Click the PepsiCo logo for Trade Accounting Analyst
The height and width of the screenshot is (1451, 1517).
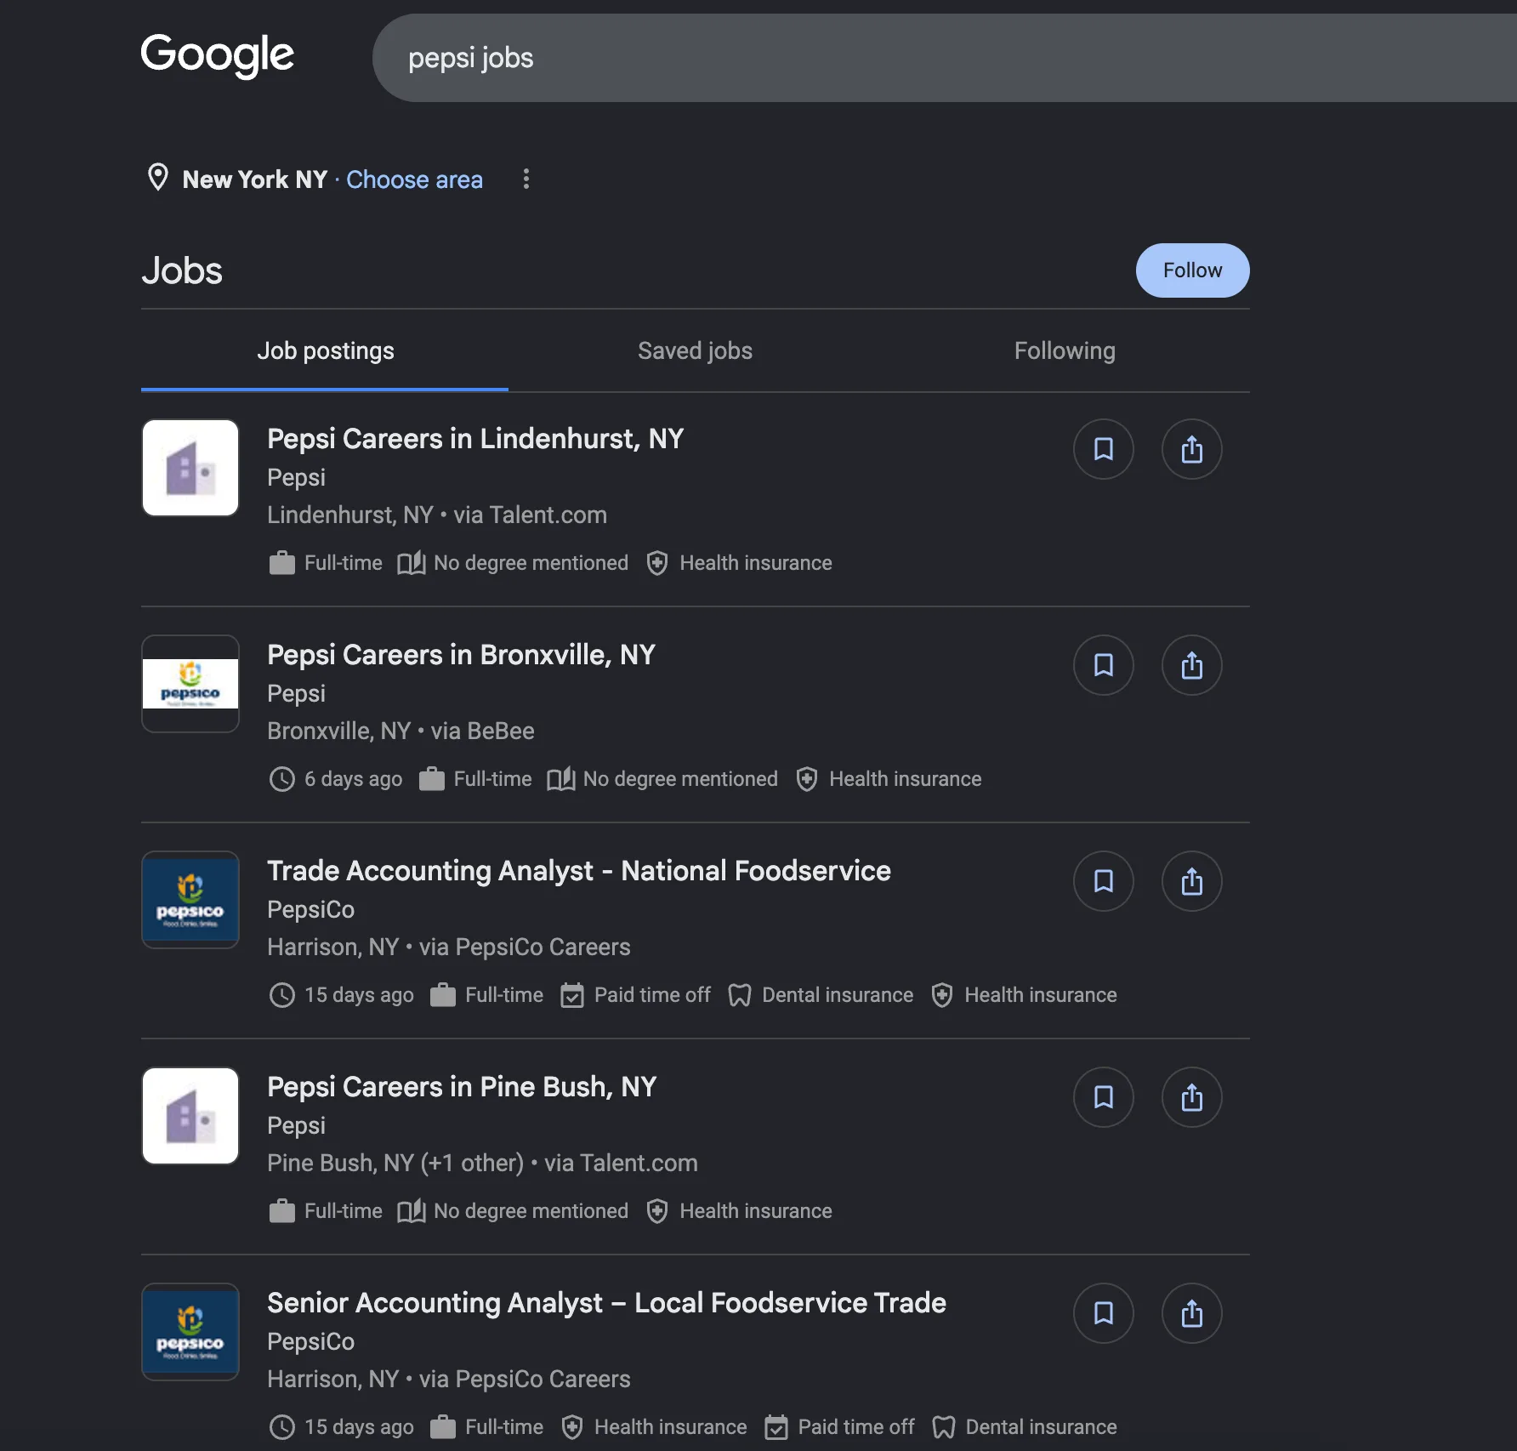190,900
